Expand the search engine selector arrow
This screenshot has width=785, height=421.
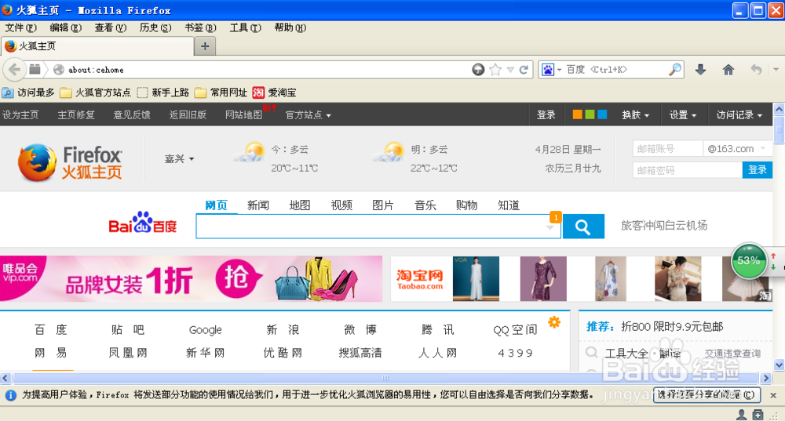(x=559, y=70)
